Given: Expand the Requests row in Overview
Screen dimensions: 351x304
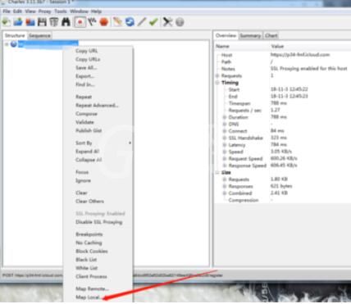Looking at the screenshot, I should [217, 75].
